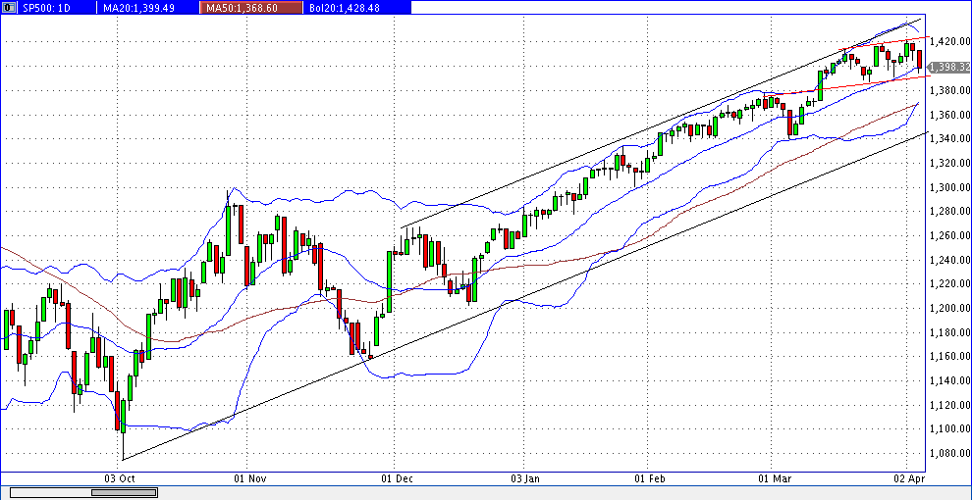Click the 1,340.00 price axis label
This screenshot has height=500, width=972.
(950, 138)
